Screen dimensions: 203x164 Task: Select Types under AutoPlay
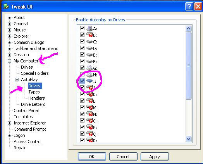[x=34, y=92]
